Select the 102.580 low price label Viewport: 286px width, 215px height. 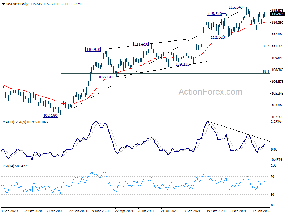[50, 115]
